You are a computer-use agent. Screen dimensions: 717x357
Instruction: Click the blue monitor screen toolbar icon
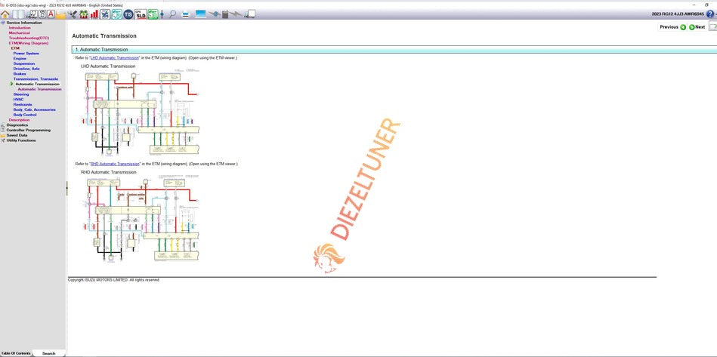tap(200, 14)
